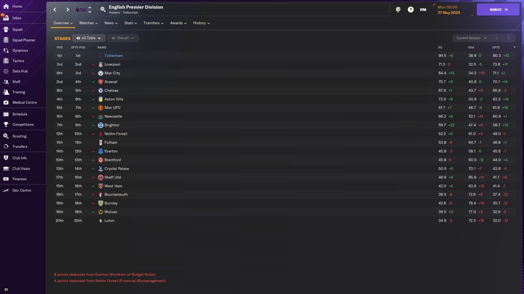This screenshot has height=294, width=524.
Task: Click the competition search field
Action: click(243, 9)
